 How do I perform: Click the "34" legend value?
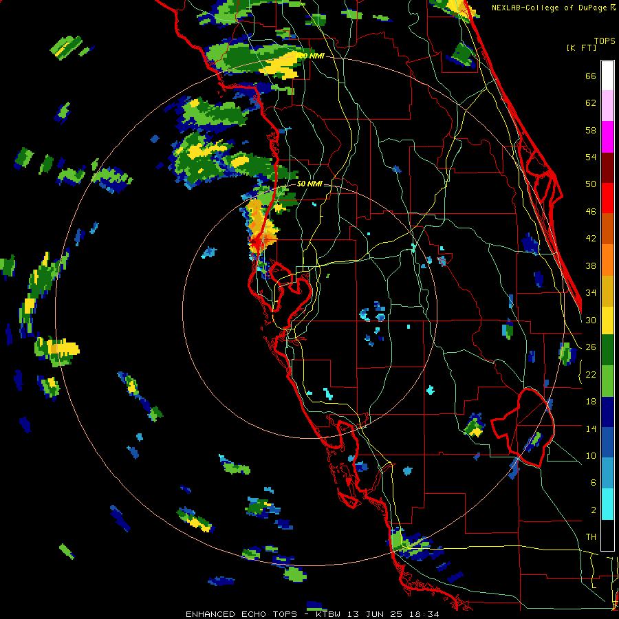[591, 293]
